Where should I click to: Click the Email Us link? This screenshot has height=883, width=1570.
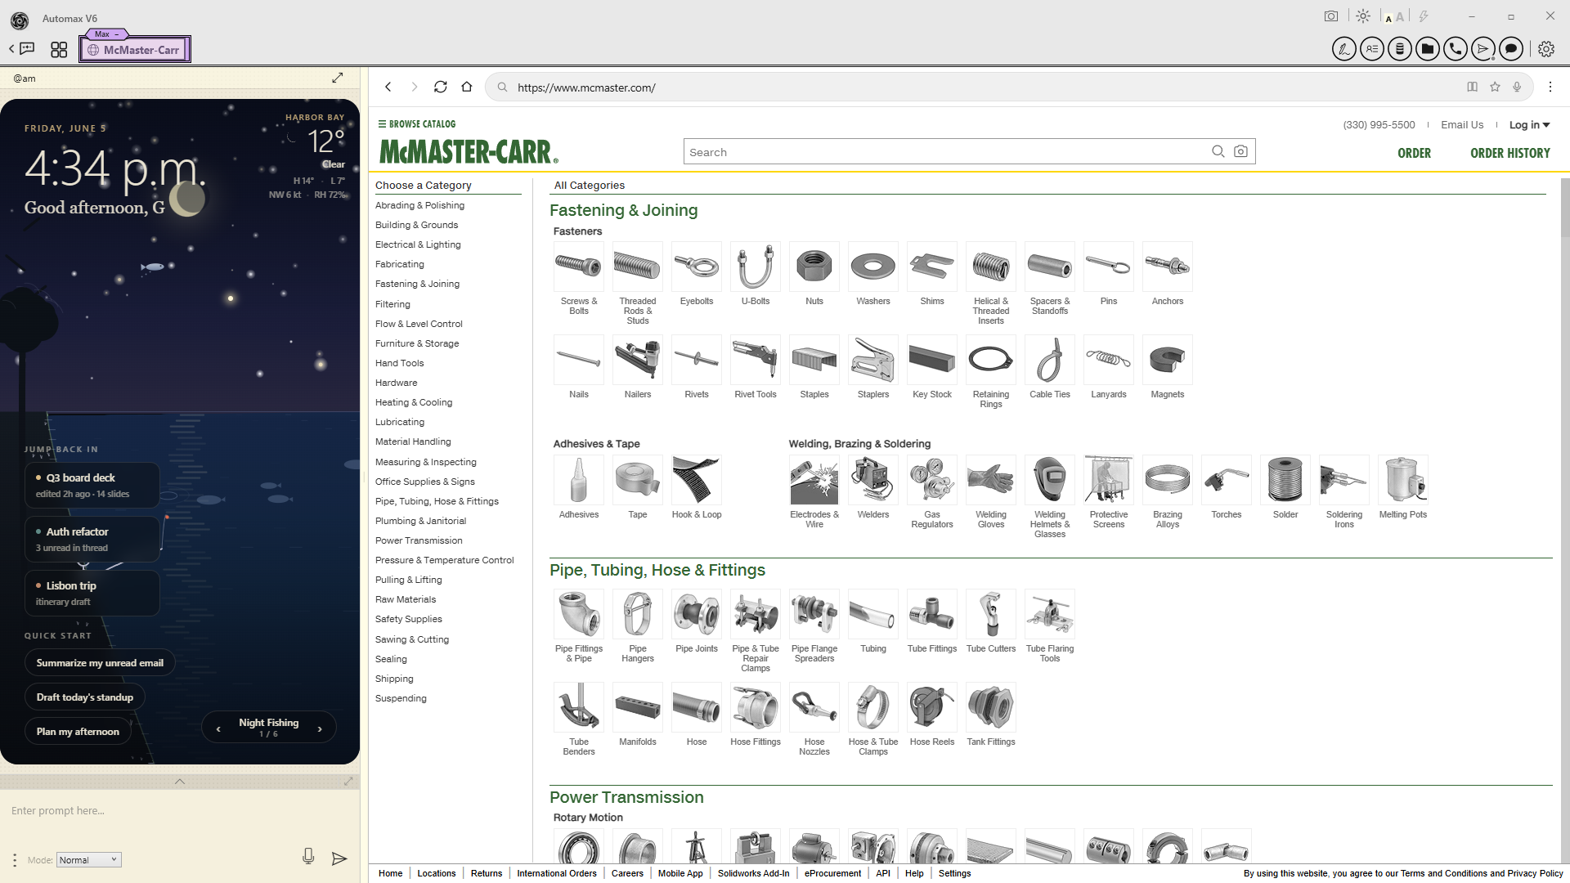tap(1461, 125)
